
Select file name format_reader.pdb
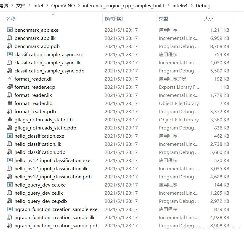[35, 111]
